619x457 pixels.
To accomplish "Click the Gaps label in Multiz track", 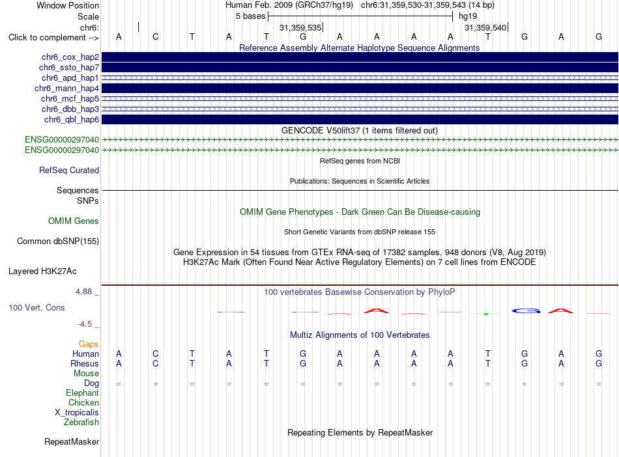I will pos(89,344).
